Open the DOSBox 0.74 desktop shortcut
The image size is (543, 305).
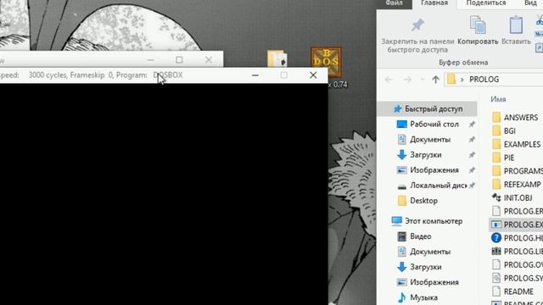pyautogui.click(x=326, y=62)
